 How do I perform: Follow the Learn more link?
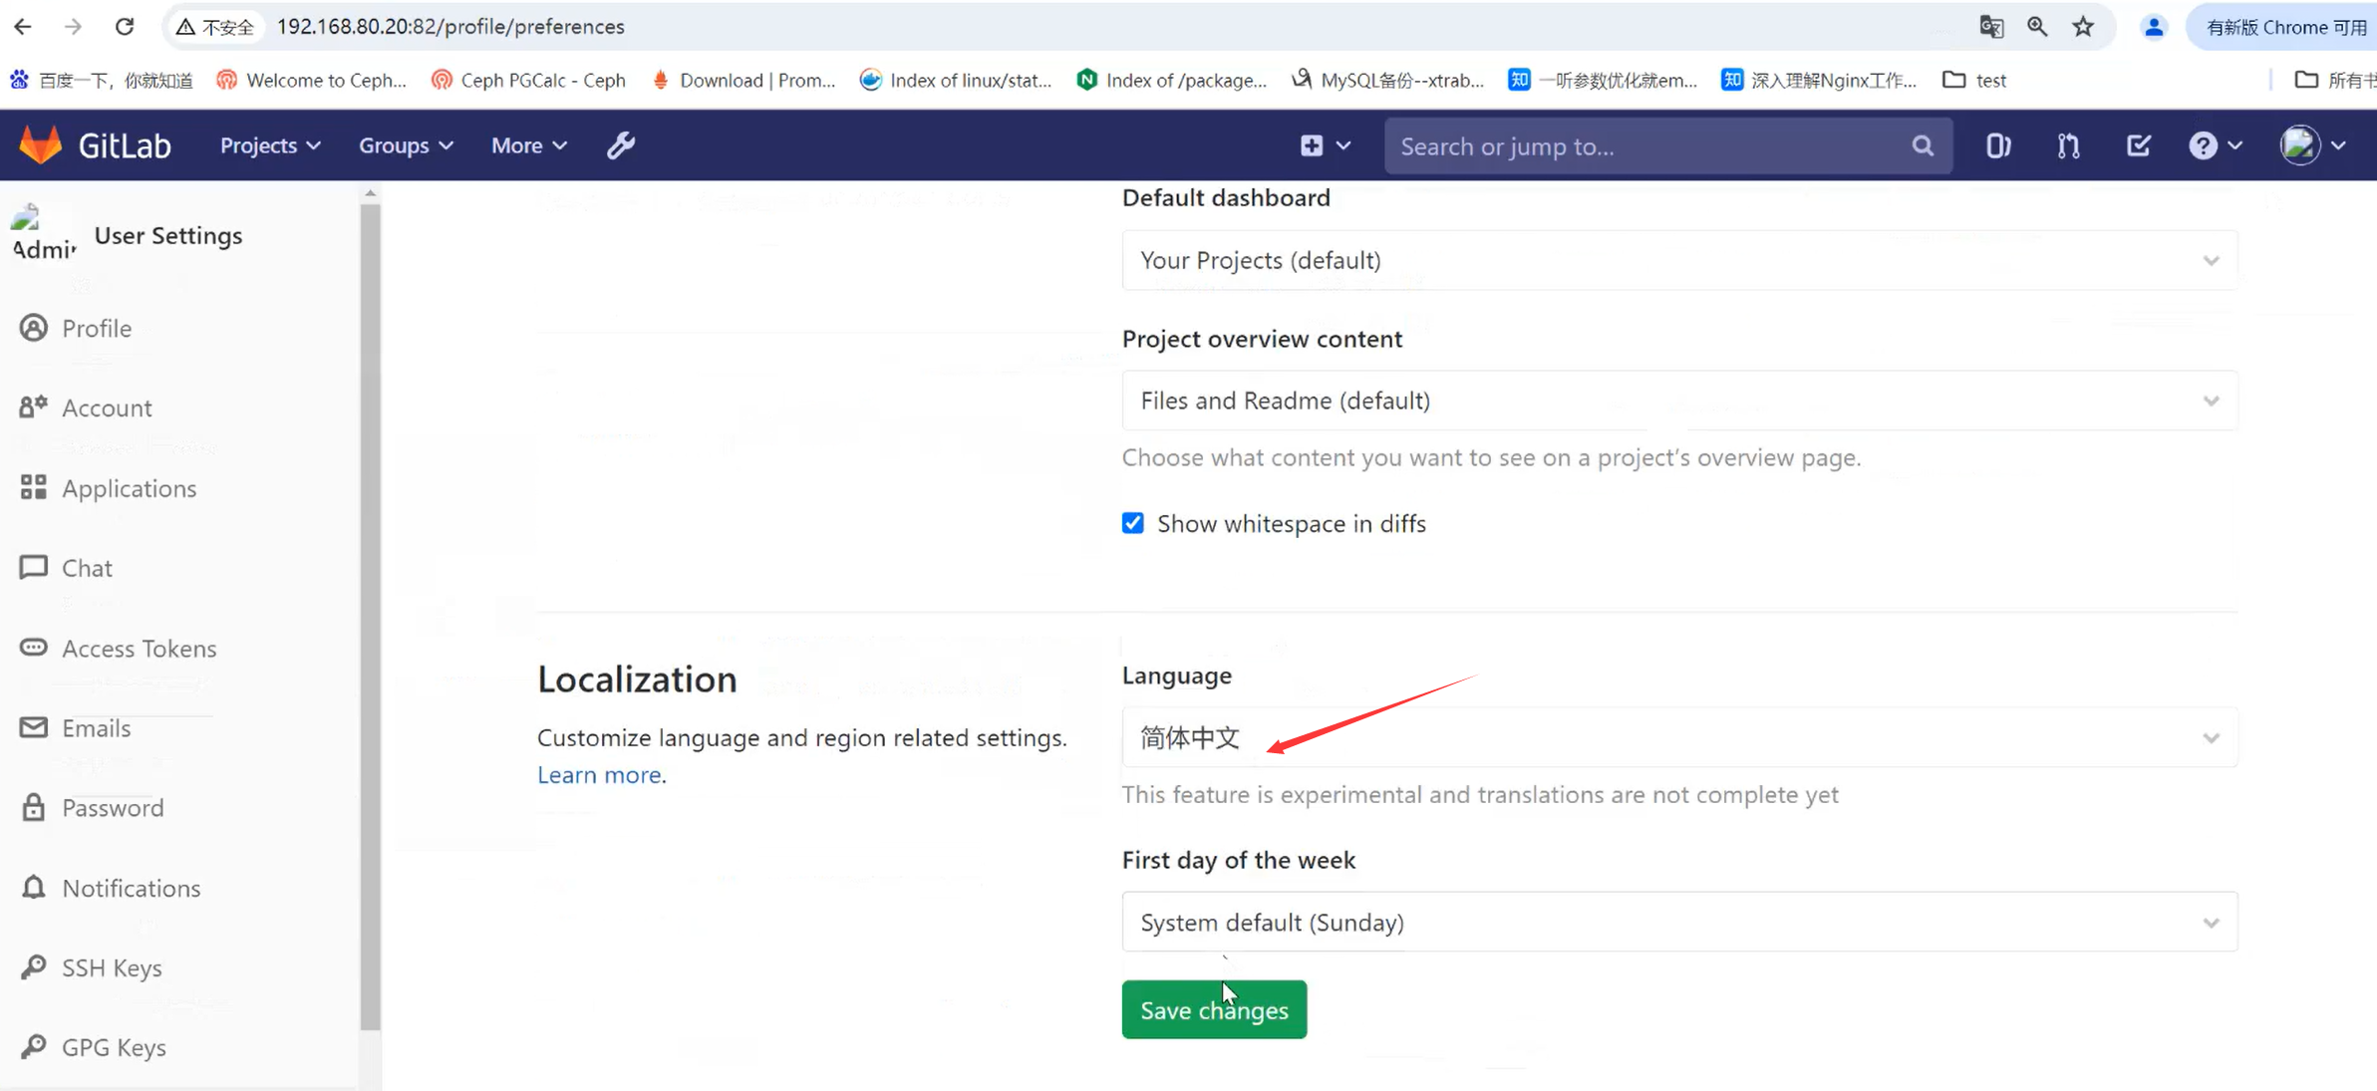click(x=598, y=774)
